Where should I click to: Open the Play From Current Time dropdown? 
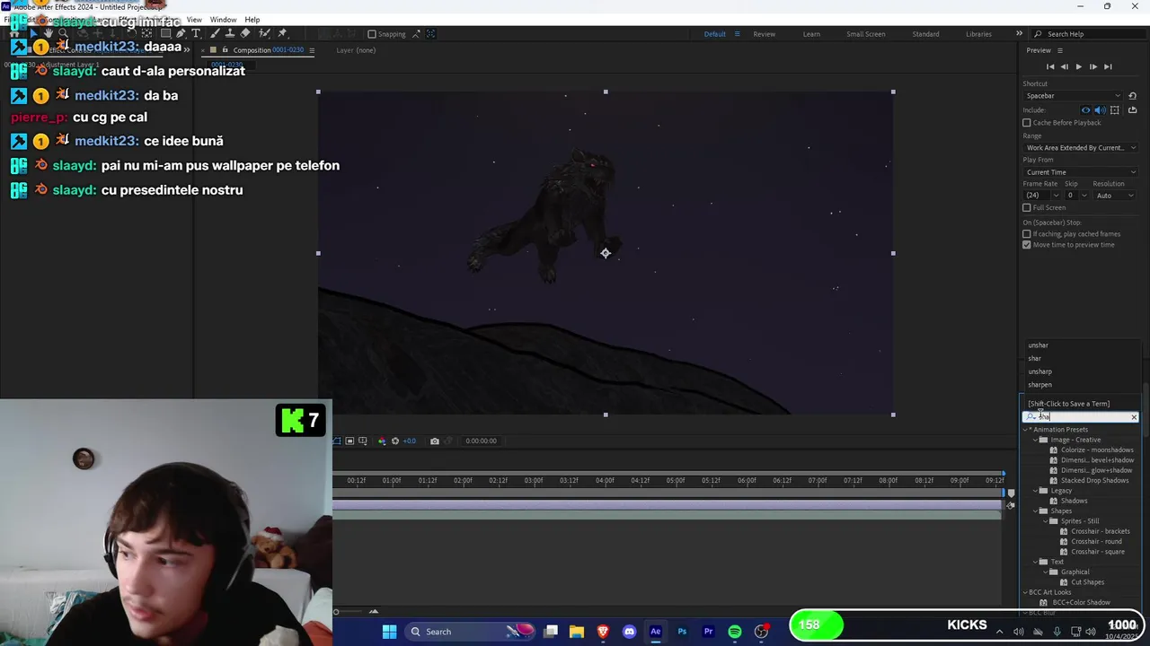(x=1081, y=172)
